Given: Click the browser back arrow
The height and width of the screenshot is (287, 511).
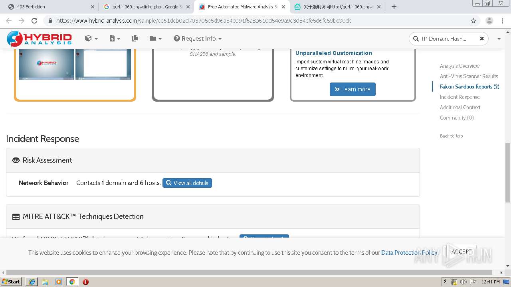Looking at the screenshot, I should [x=9, y=21].
